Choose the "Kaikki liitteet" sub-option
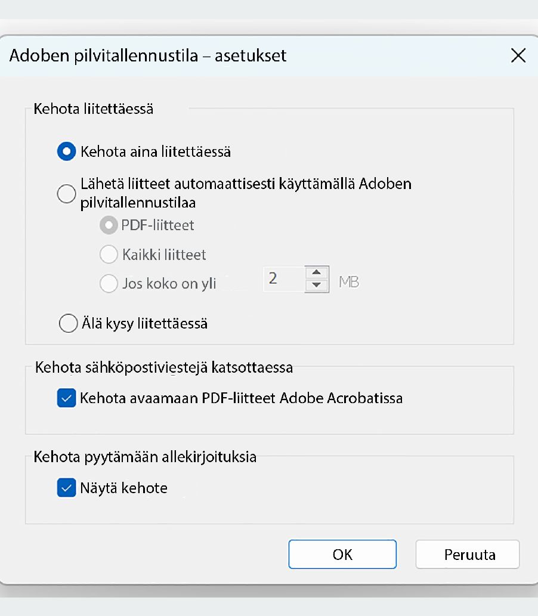538x616 pixels. coord(109,254)
